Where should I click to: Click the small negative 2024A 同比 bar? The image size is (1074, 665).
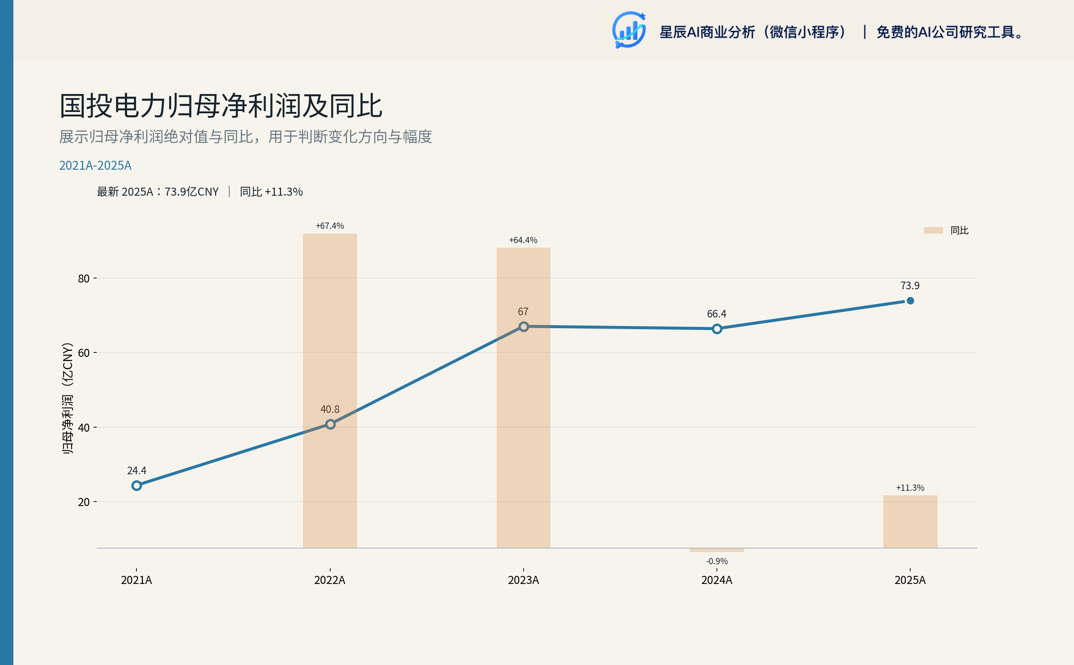click(x=717, y=550)
